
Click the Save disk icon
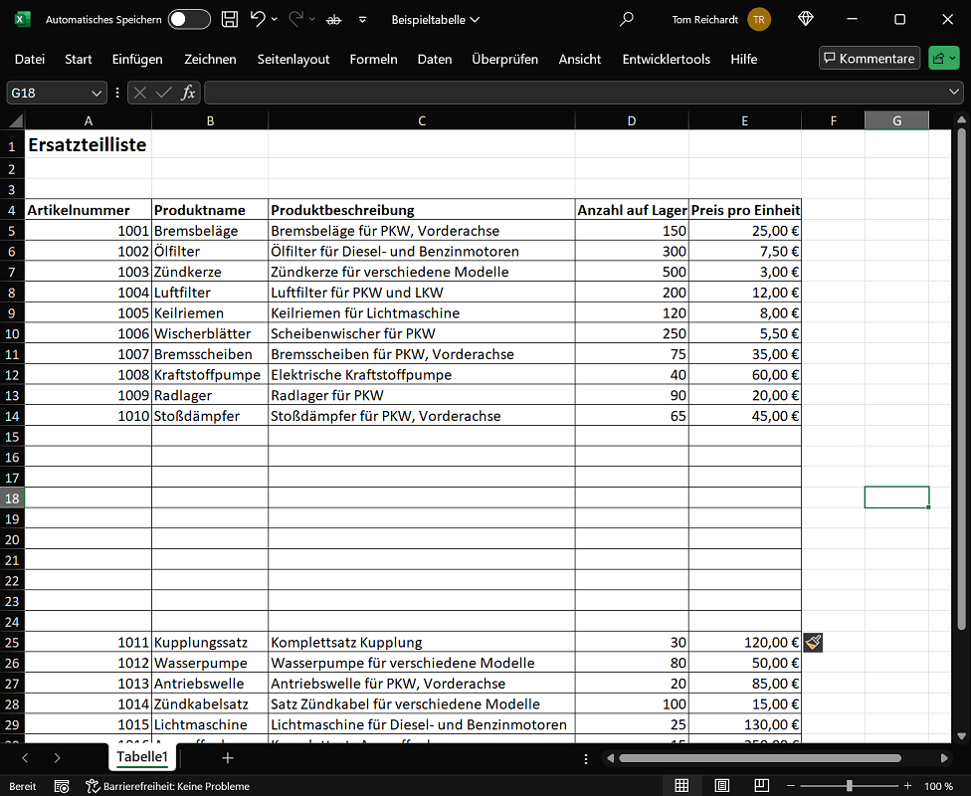click(x=230, y=19)
